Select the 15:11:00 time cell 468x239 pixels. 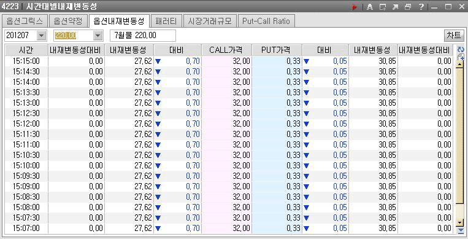click(x=26, y=145)
